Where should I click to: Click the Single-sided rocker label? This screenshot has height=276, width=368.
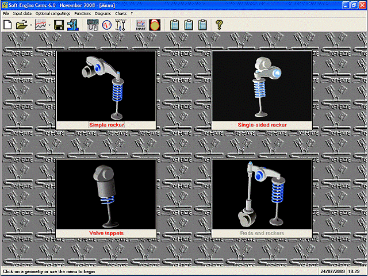click(x=262, y=125)
